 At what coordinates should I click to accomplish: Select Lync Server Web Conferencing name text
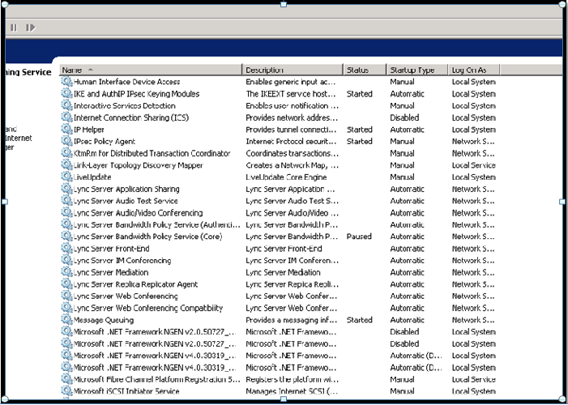[126, 296]
